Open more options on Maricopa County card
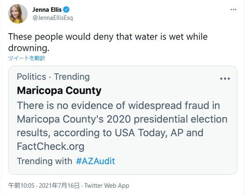 (x=225, y=79)
